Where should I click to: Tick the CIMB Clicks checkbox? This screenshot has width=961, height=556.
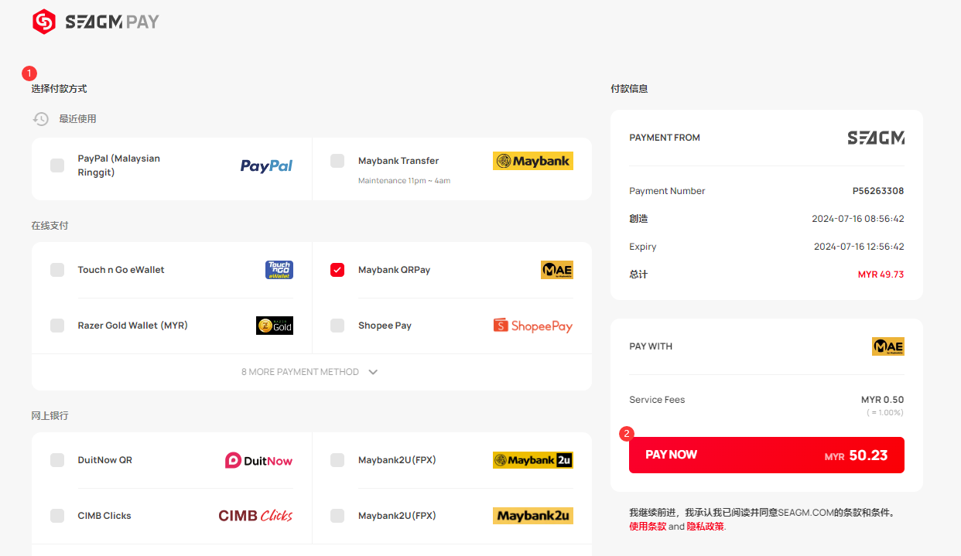pos(57,516)
